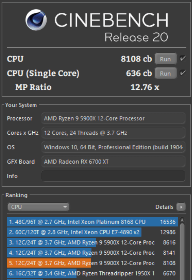Click the Cores x GHz field
The width and height of the screenshot is (192, 280).
tap(113, 133)
